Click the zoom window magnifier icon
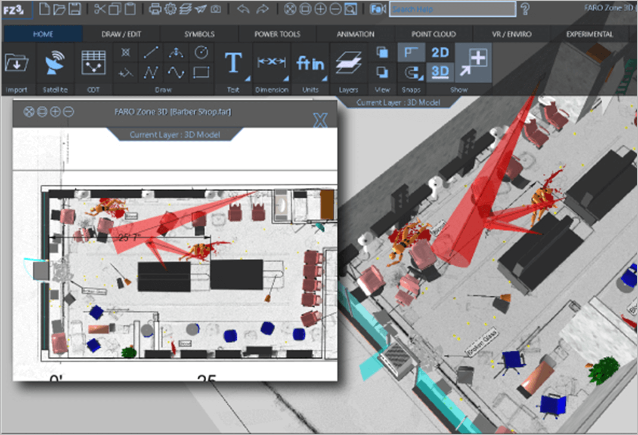Image resolution: width=638 pixels, height=435 pixels. point(351,9)
